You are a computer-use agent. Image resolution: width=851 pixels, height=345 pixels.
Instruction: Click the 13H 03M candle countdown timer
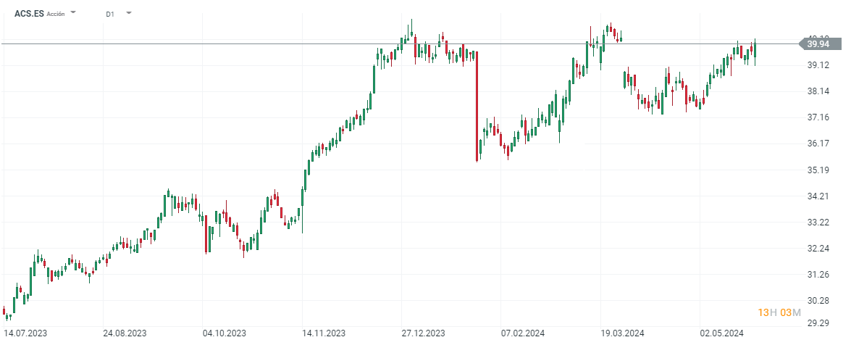(x=779, y=312)
